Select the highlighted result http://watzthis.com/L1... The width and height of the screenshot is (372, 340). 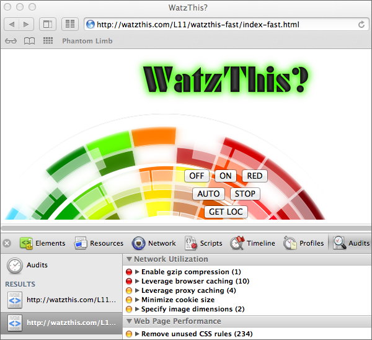(x=61, y=323)
